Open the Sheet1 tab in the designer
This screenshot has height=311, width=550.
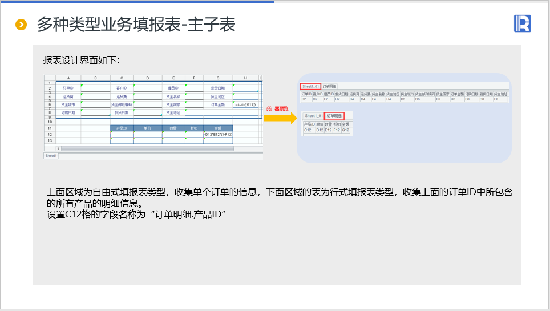[x=51, y=156]
